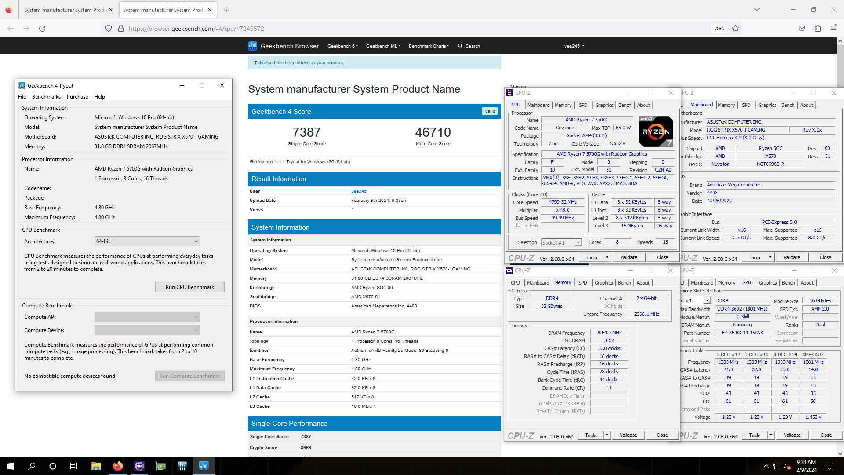Image resolution: width=844 pixels, height=475 pixels.
Task: Click Close in the CPU-Z Memory window
Action: [x=662, y=435]
